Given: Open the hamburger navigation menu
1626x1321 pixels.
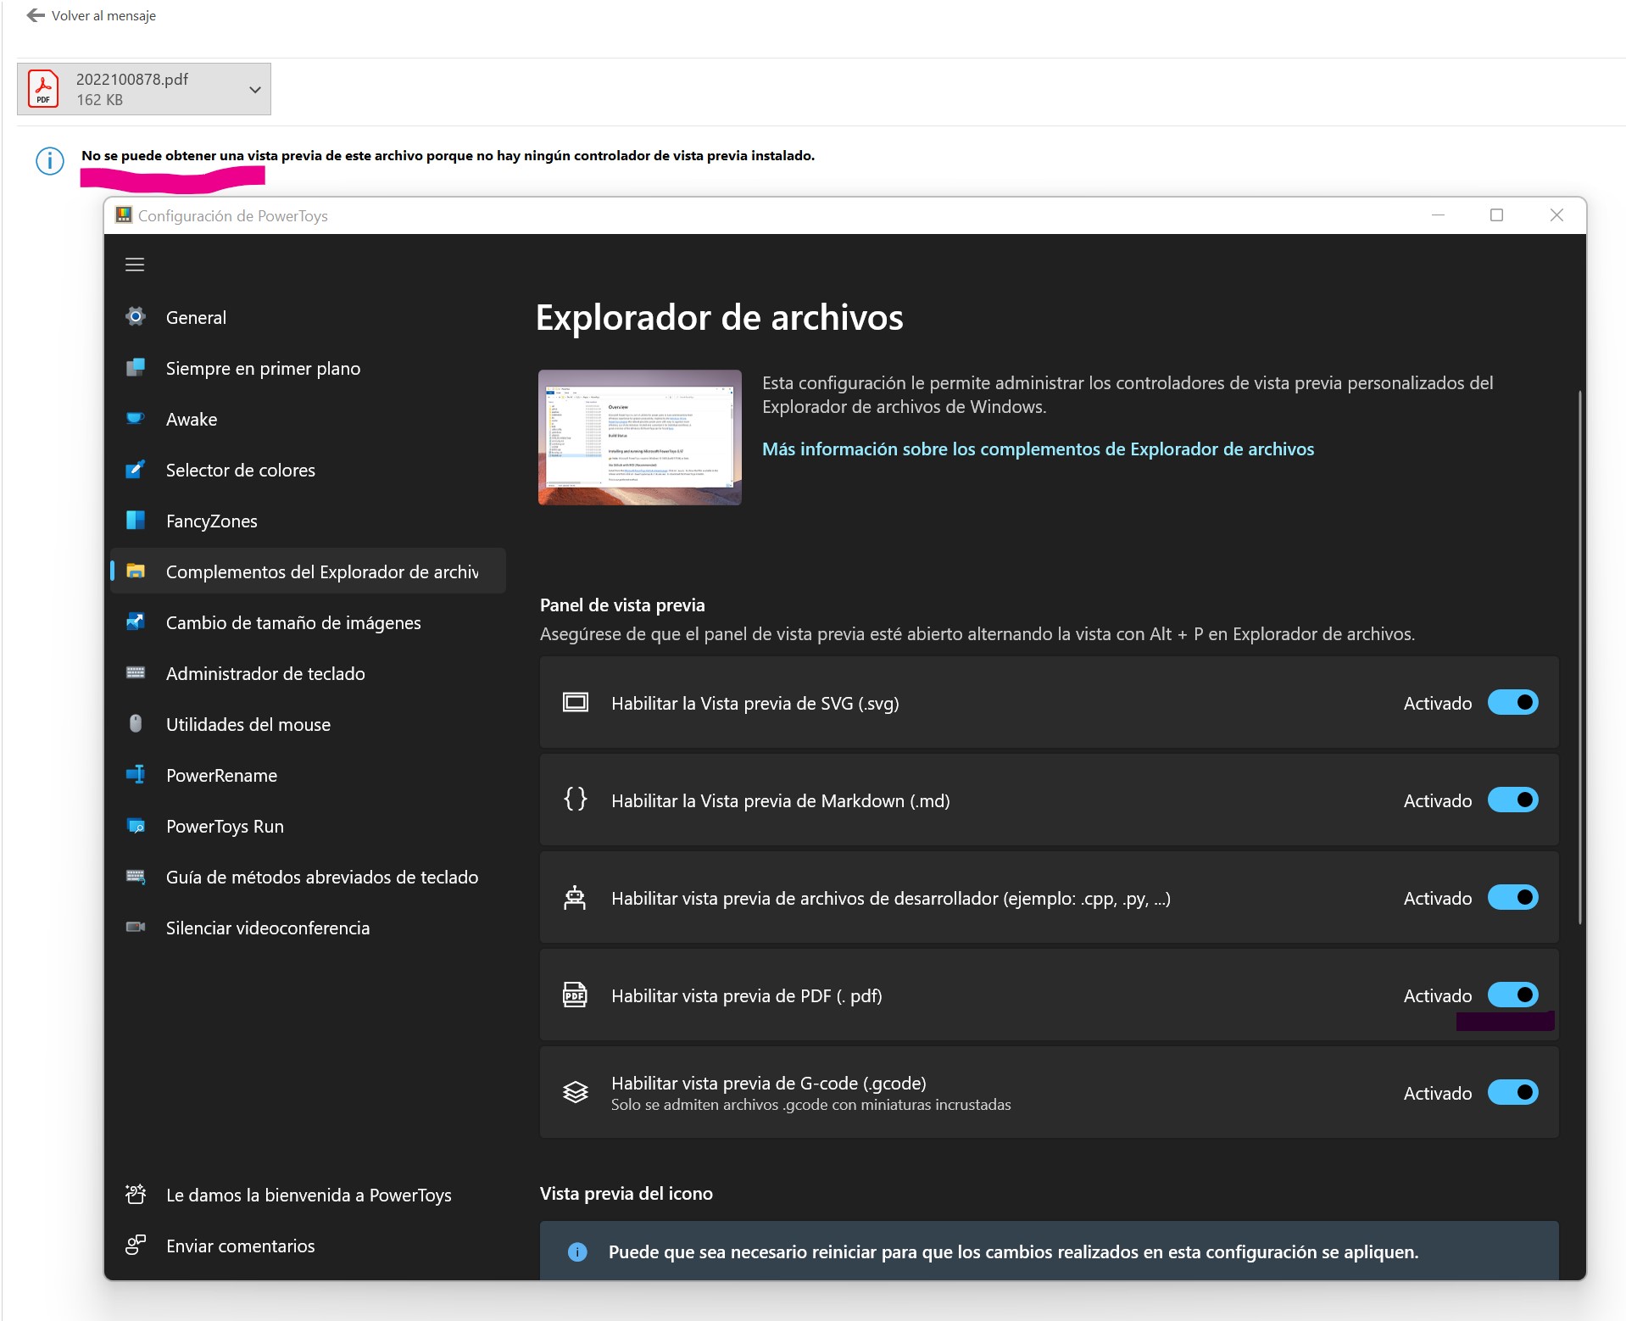Looking at the screenshot, I should pos(134,265).
